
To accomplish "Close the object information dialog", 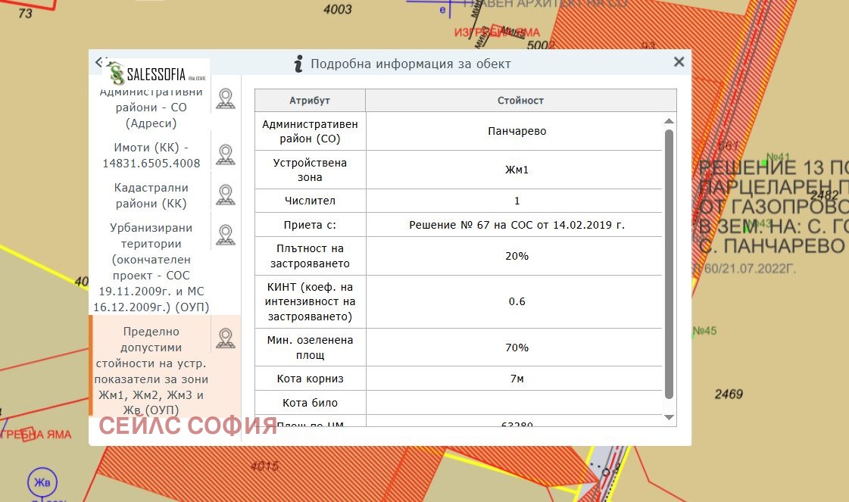I will click(679, 62).
